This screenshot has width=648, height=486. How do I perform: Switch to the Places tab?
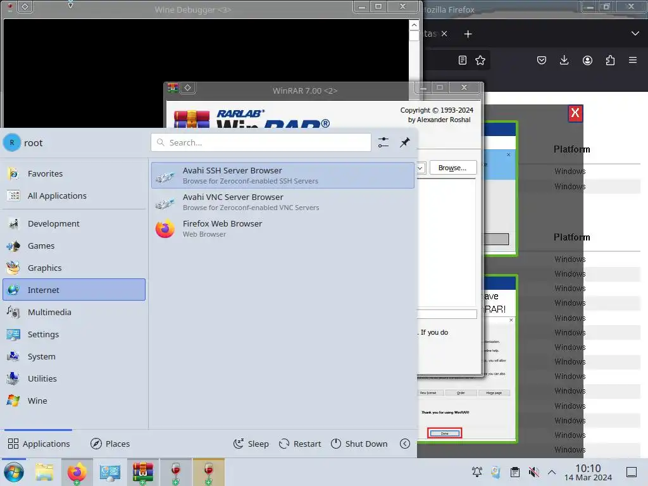coord(110,444)
